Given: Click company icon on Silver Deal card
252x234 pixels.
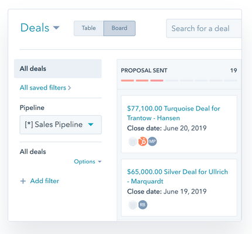Looking at the screenshot, I should pos(133,205).
